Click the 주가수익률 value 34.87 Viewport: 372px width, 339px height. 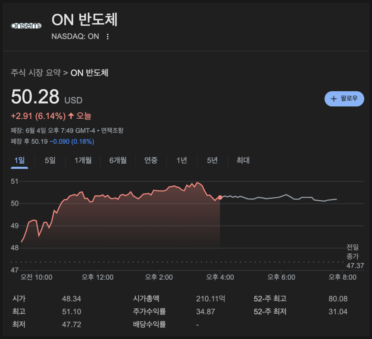click(206, 312)
